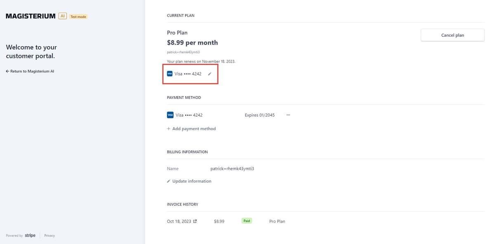The image size is (495, 244).
Task: Click the Magisterium wordmark logo
Action: tap(30, 16)
